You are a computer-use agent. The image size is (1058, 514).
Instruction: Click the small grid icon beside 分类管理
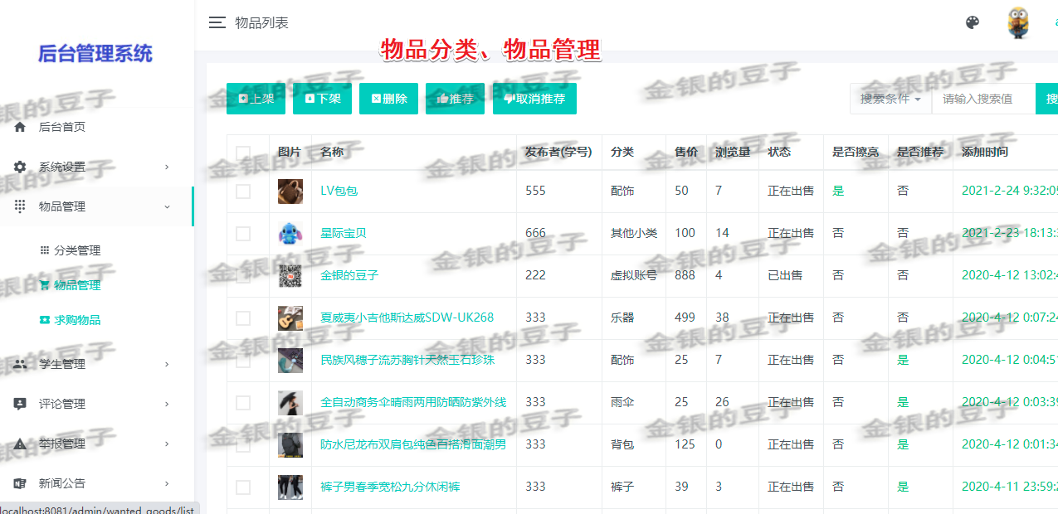tap(45, 250)
